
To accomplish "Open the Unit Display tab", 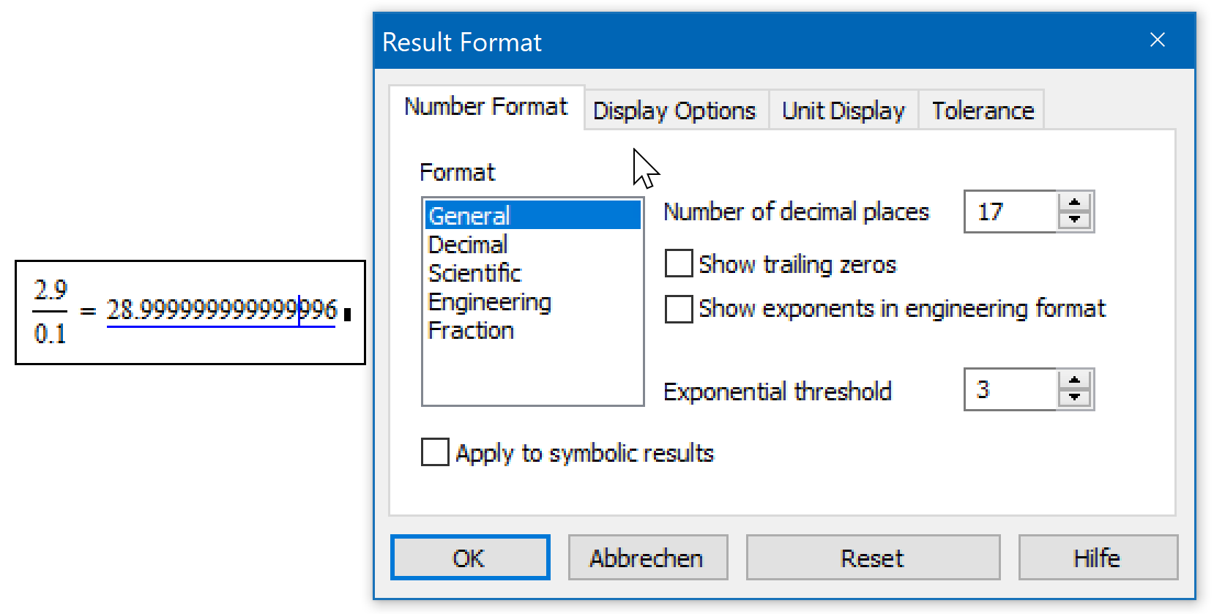I will 843,110.
